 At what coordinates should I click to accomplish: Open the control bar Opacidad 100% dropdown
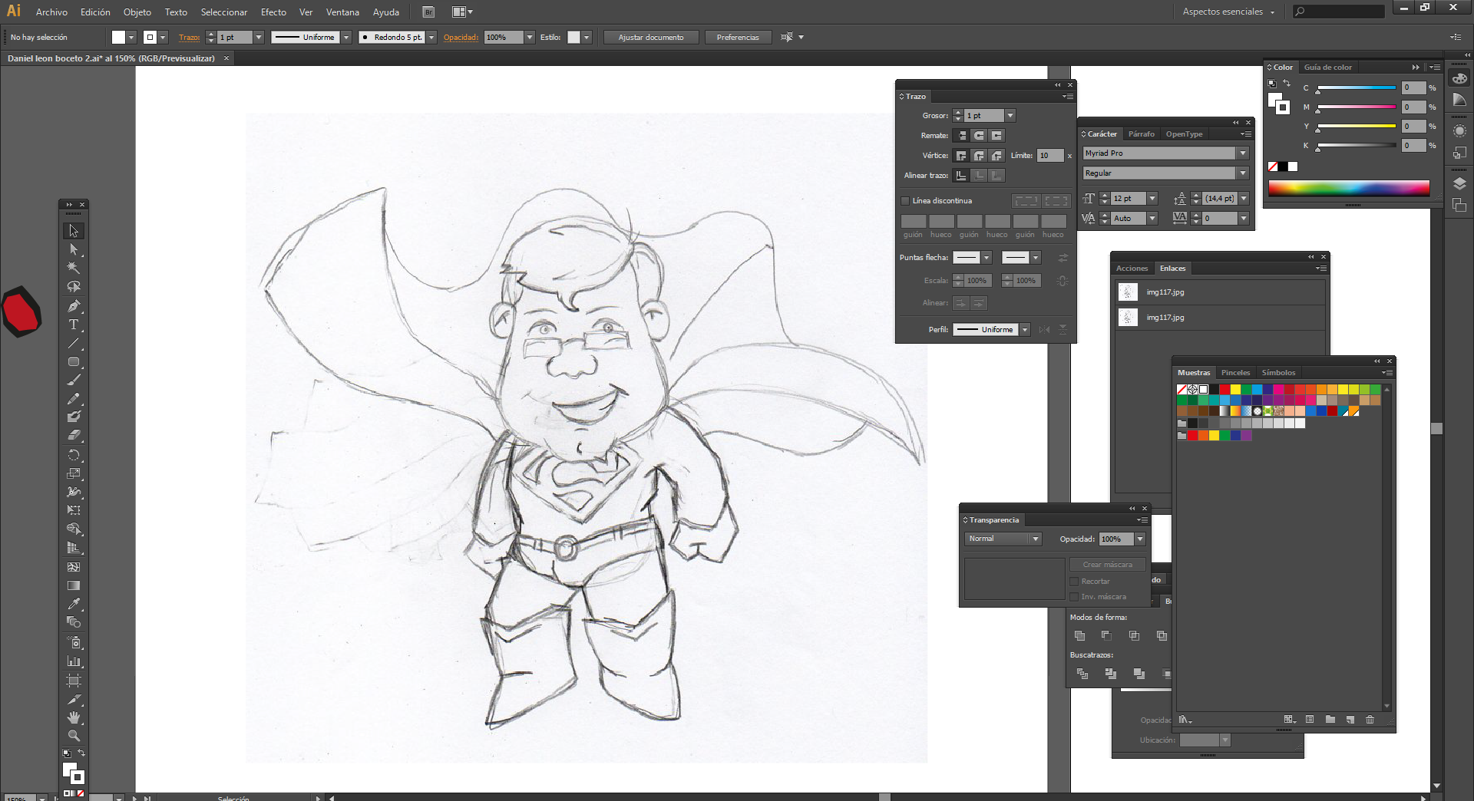click(530, 38)
